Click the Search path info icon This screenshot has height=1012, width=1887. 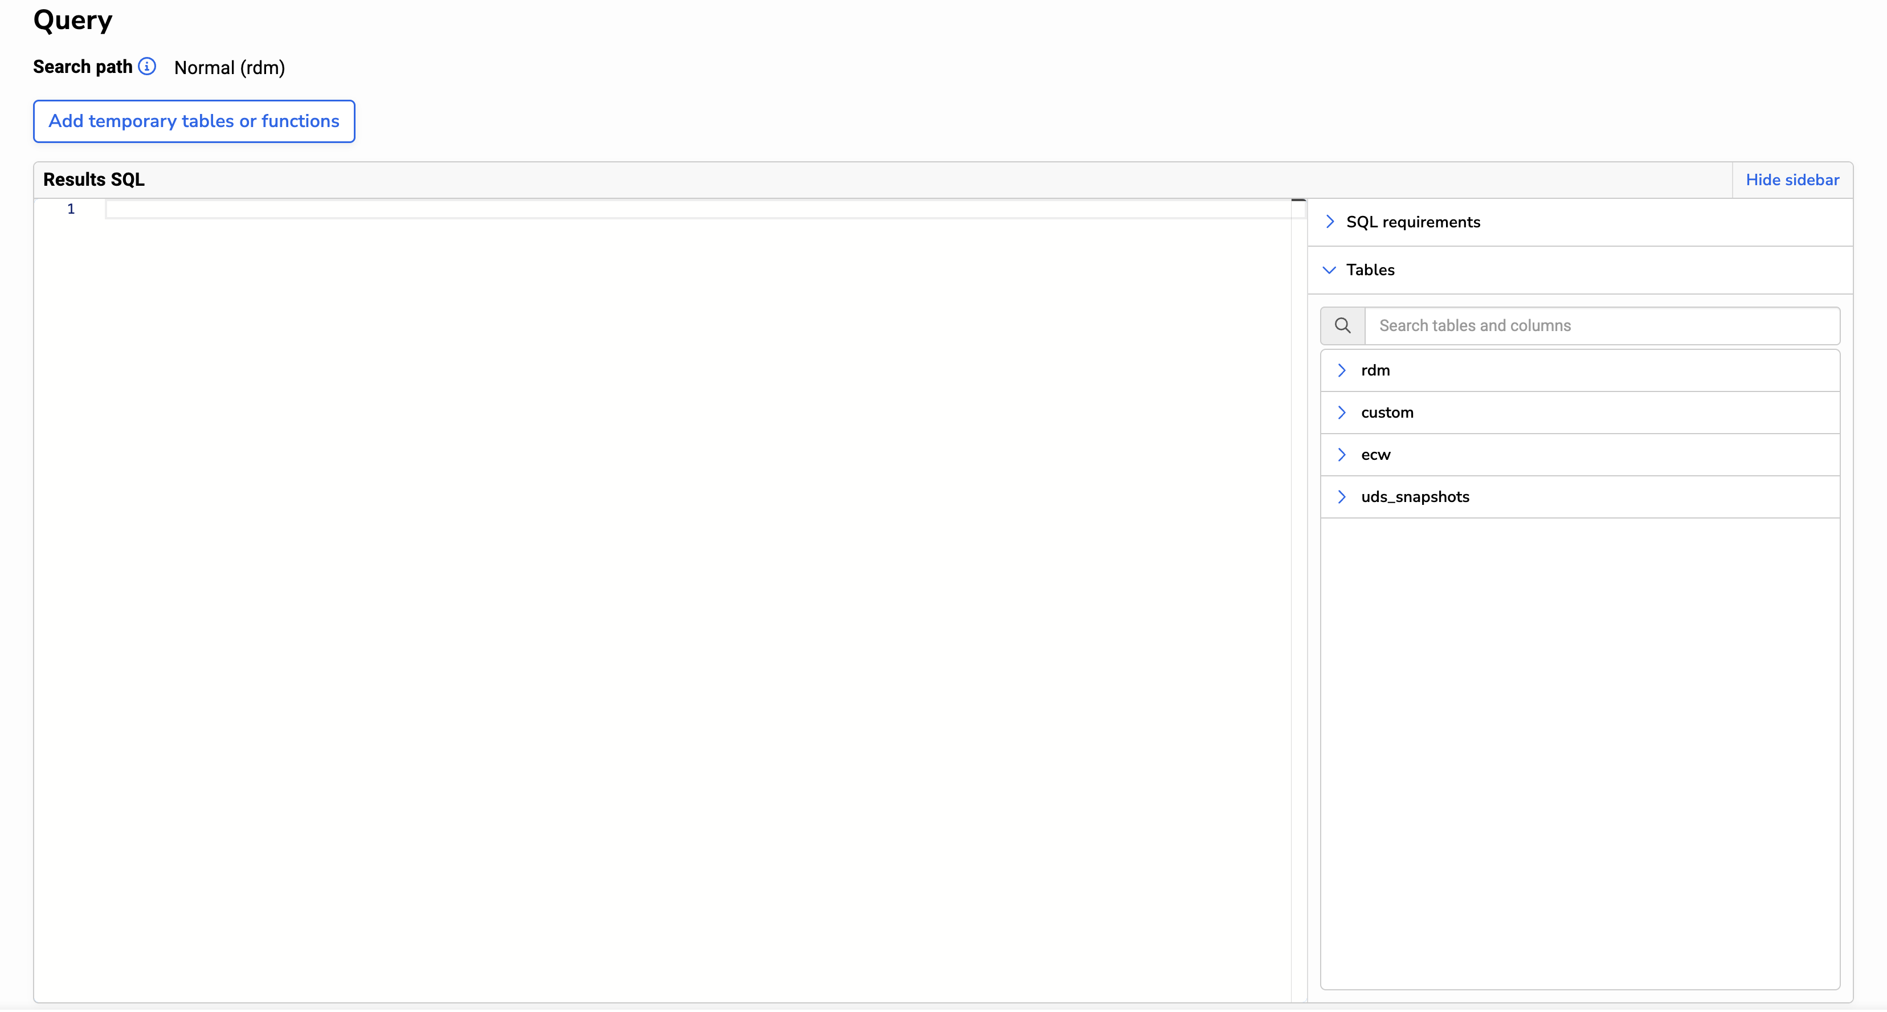pyautogui.click(x=147, y=67)
